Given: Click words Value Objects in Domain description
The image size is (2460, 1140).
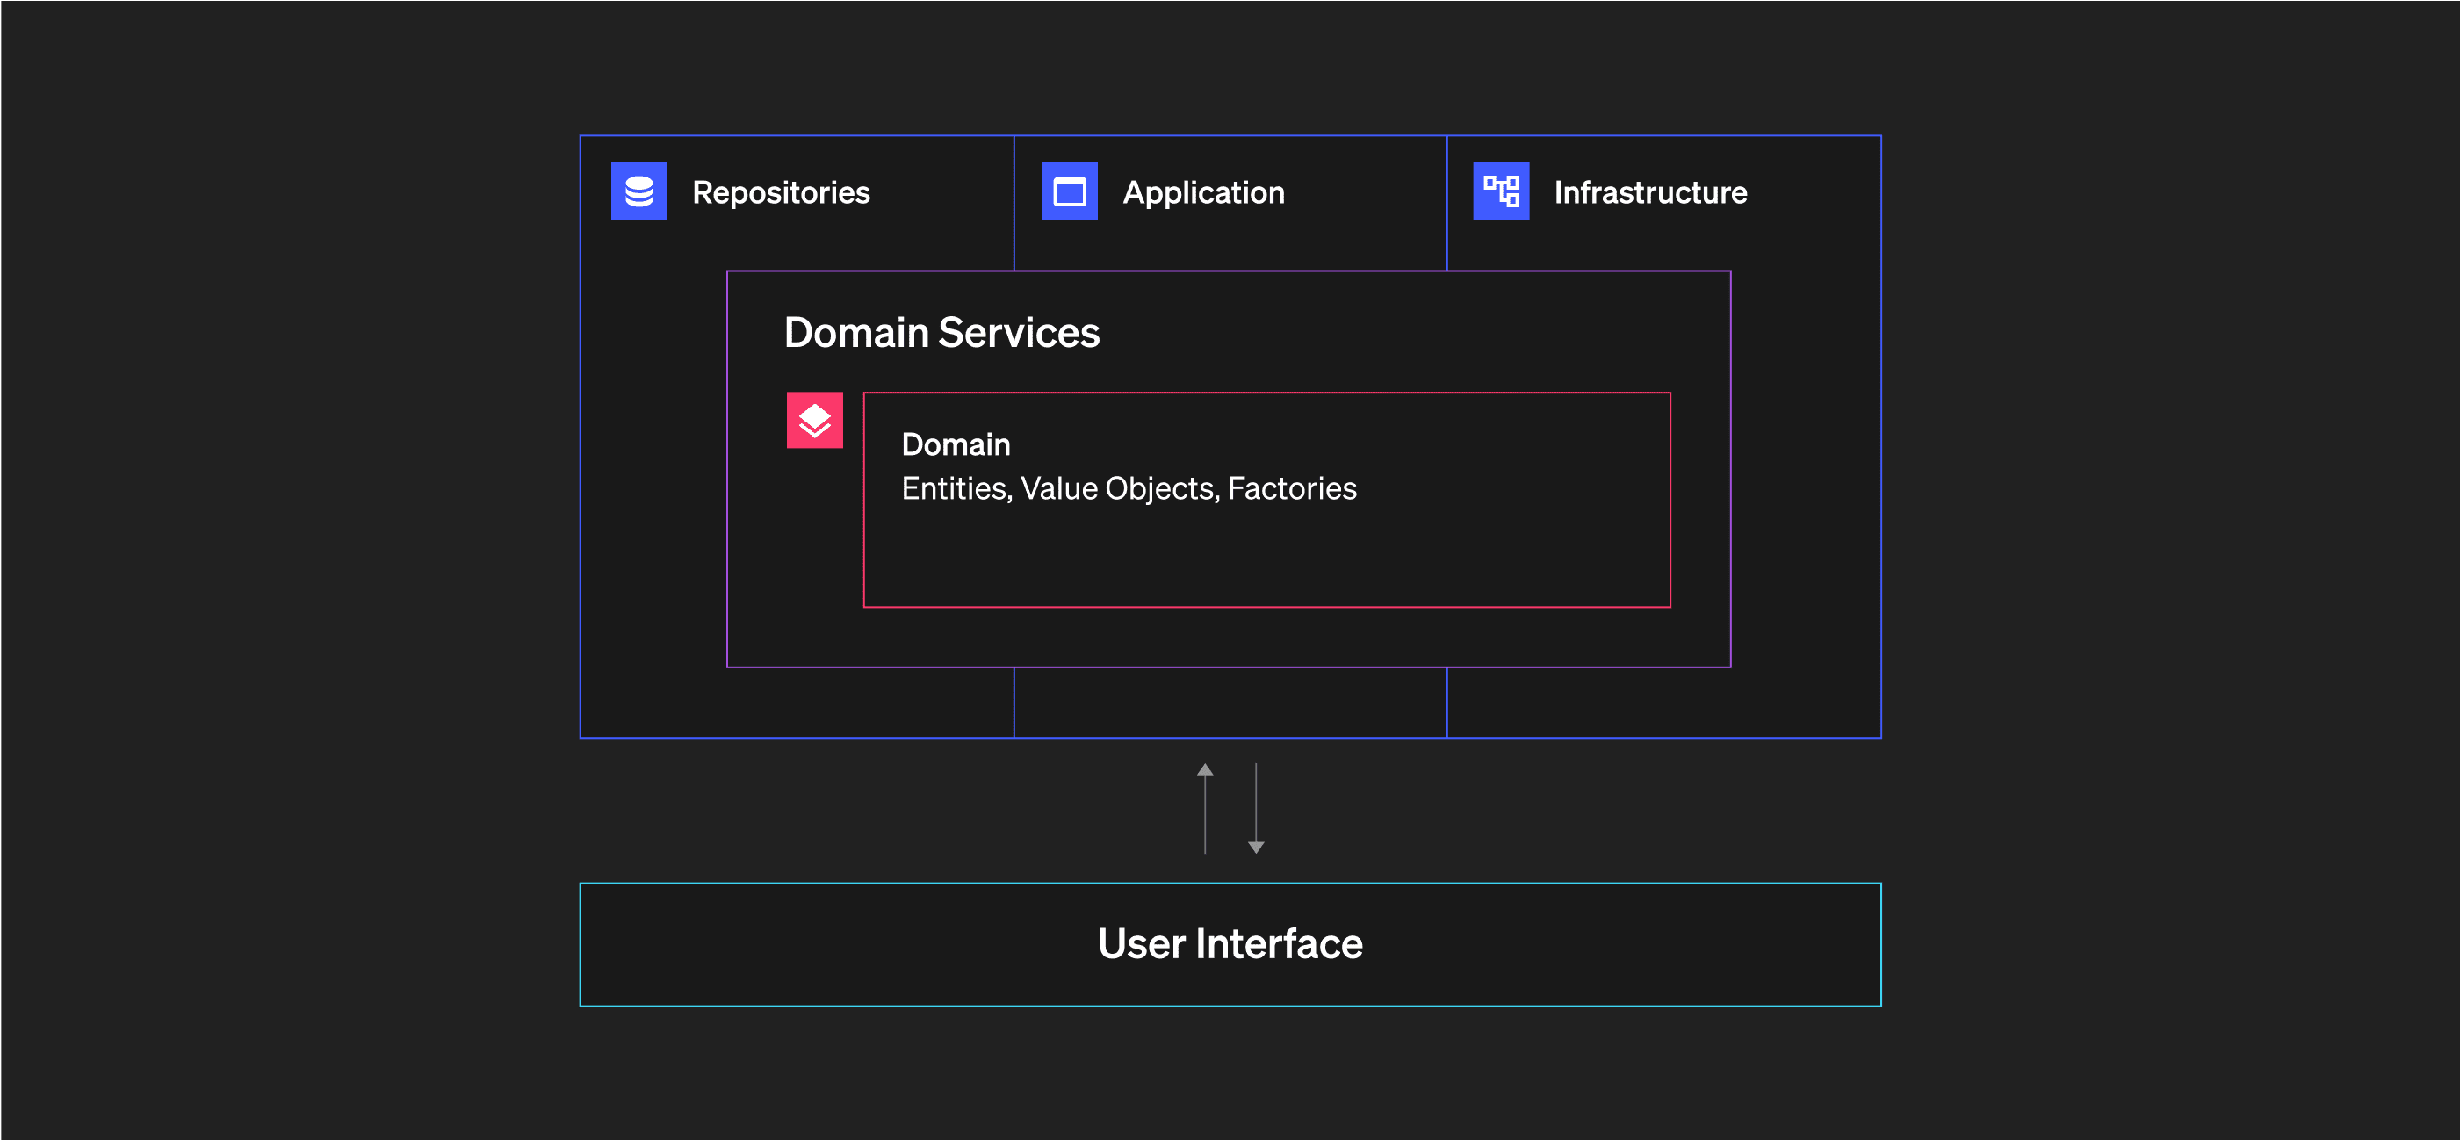Looking at the screenshot, I should pos(1118,489).
